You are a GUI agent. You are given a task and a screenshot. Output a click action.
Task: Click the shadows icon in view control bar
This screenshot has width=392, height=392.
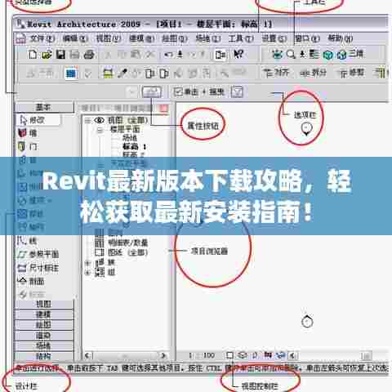tap(255, 355)
